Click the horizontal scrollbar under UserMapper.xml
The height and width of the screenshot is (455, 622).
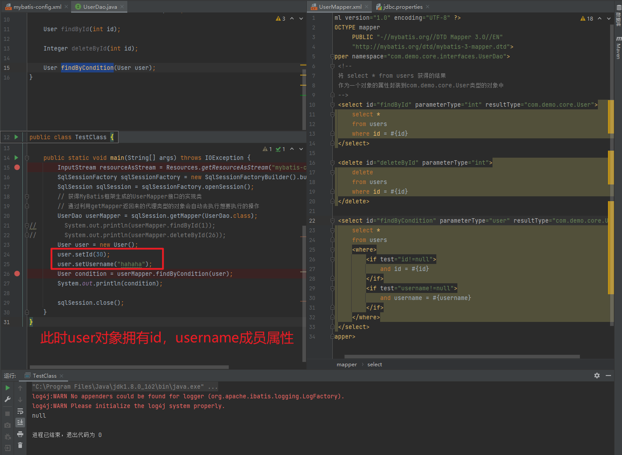(x=462, y=356)
